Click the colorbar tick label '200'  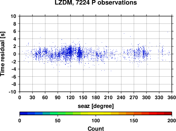click(x=172, y=120)
